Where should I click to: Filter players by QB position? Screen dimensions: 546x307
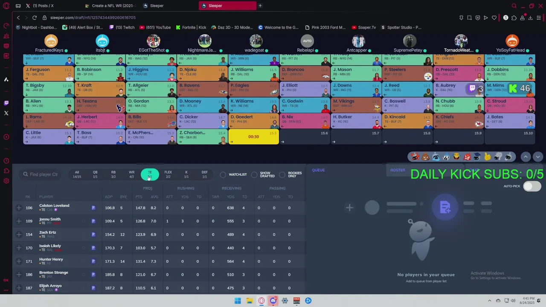[95, 174]
